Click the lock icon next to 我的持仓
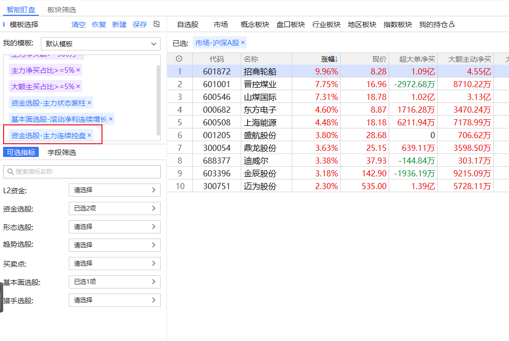509x341 pixels. (452, 24)
